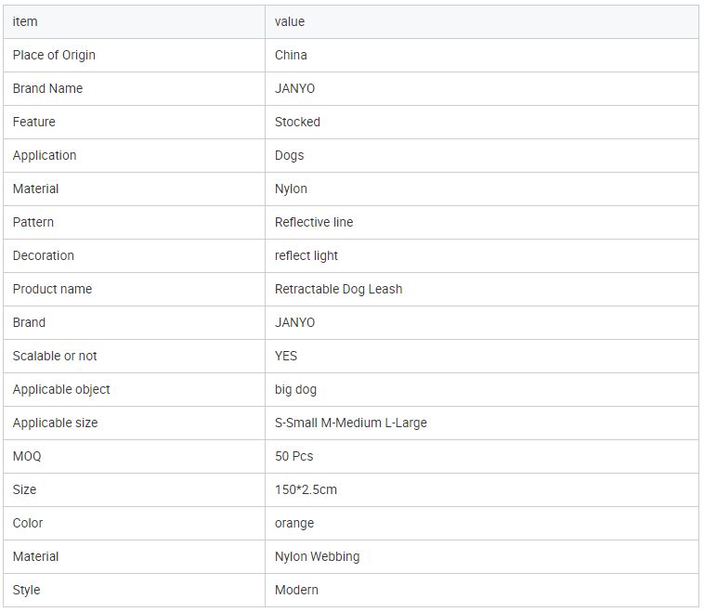The height and width of the screenshot is (612, 704).
Task: Select the 'S-Small M-Medium L-Large' size value
Action: pos(351,423)
